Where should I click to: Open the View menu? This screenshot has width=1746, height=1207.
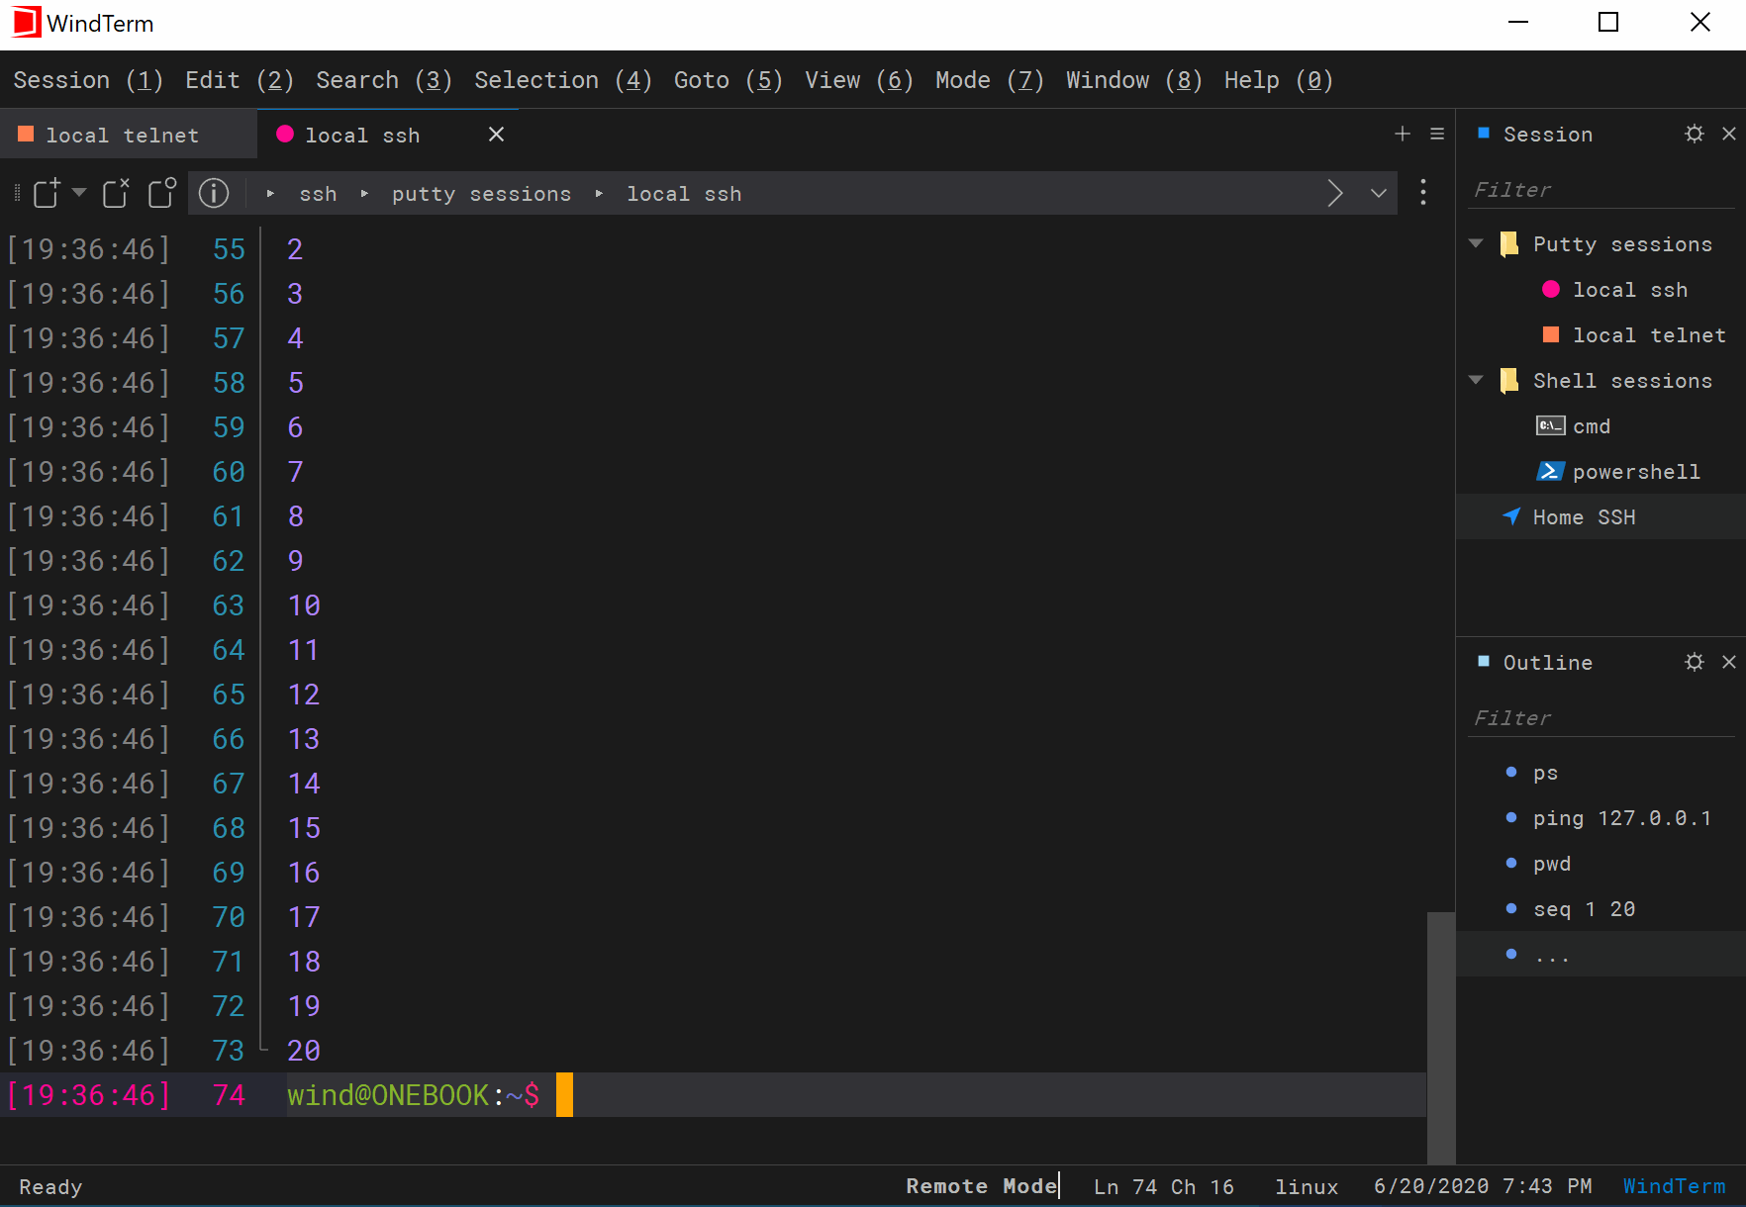click(857, 80)
